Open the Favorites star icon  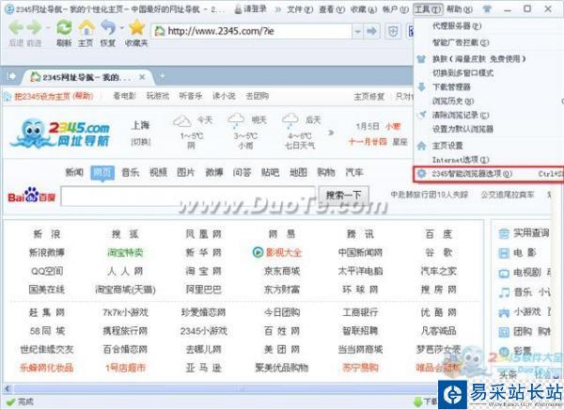136,27
